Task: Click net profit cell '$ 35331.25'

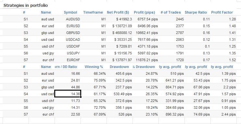Action: [123, 39]
